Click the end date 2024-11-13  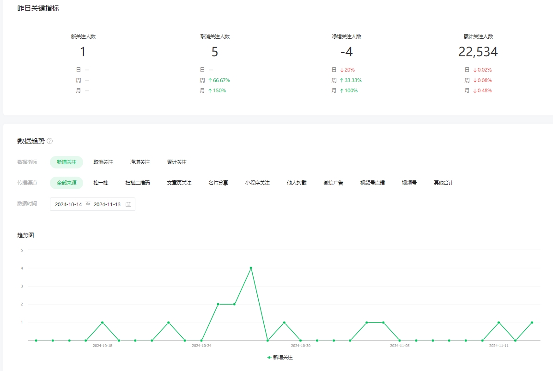tap(107, 204)
